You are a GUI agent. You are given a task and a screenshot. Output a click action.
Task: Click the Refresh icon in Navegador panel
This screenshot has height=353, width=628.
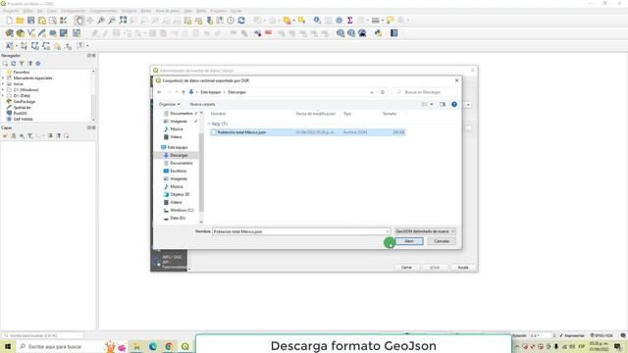[x=13, y=64]
